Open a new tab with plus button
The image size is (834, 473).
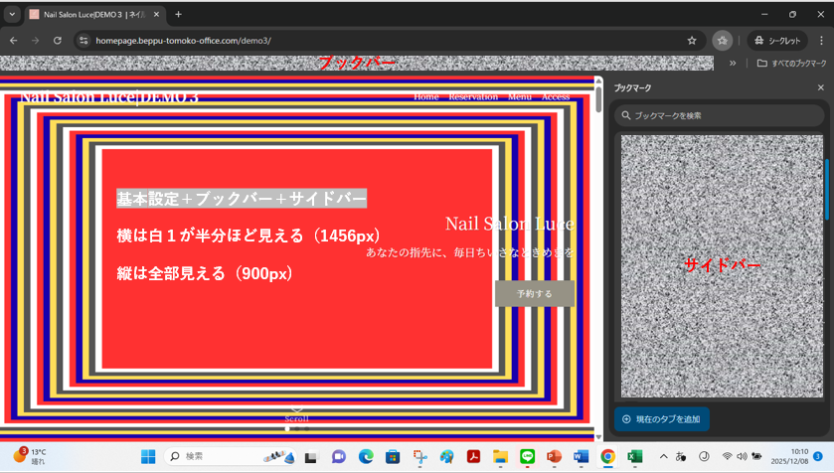tap(178, 14)
